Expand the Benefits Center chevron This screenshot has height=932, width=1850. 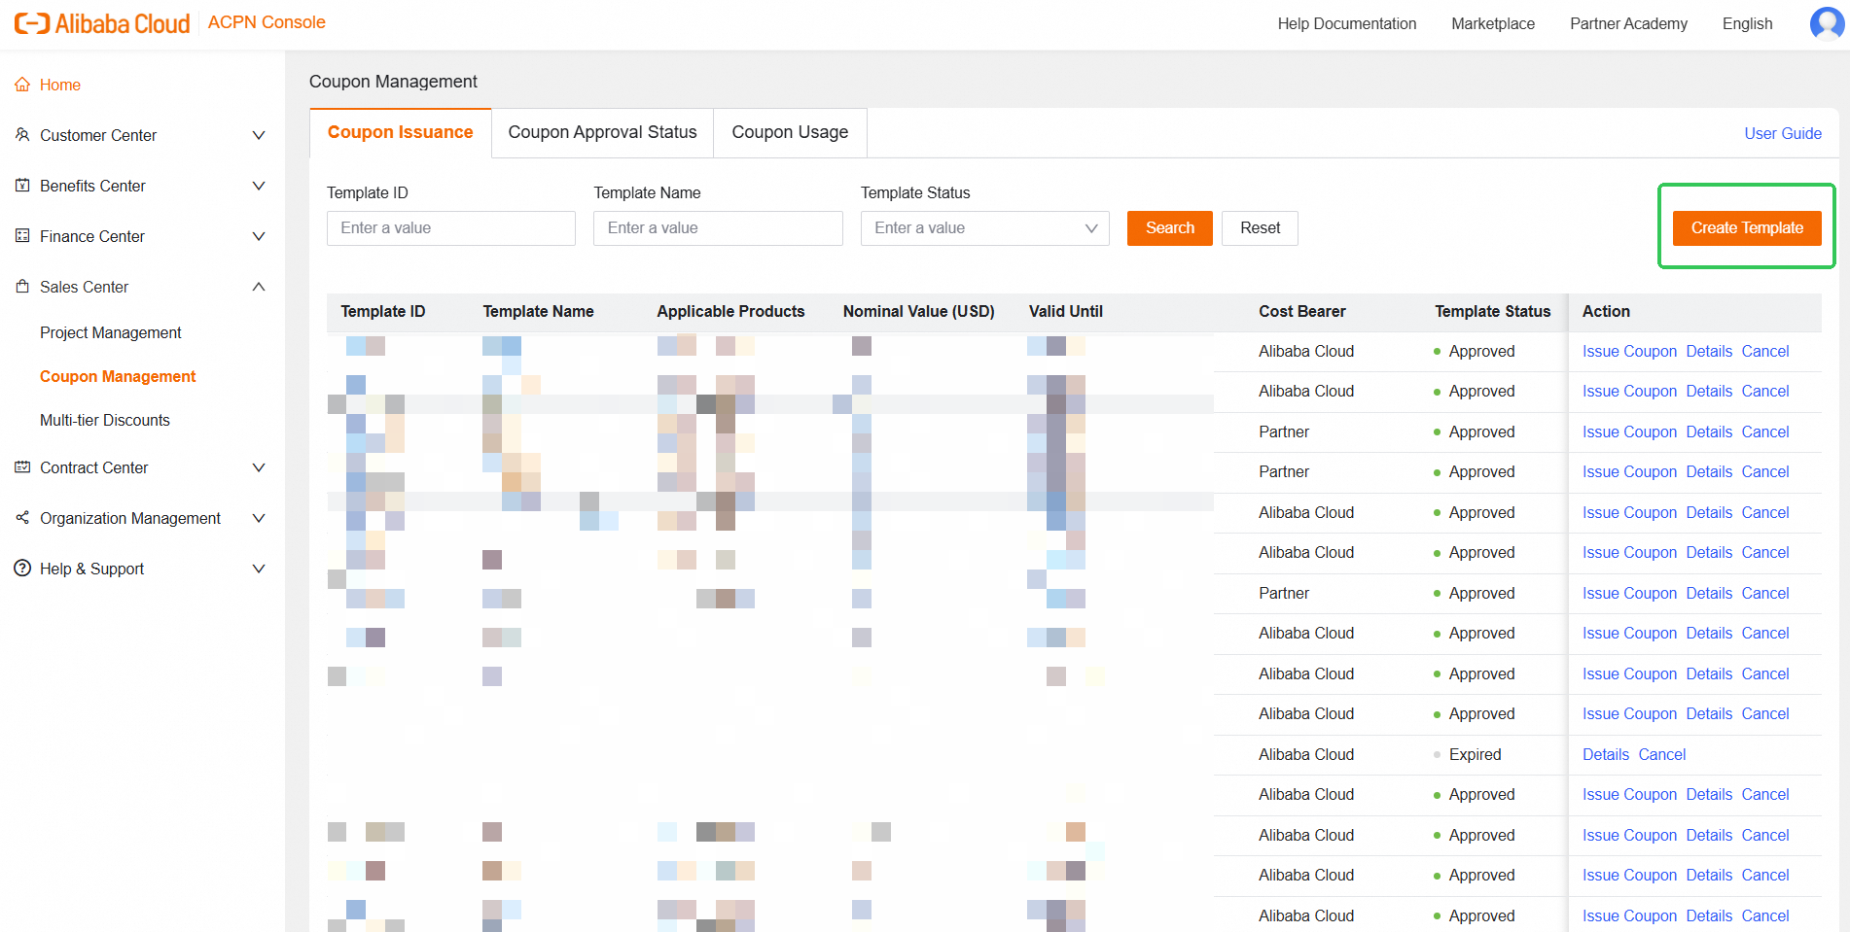259,186
